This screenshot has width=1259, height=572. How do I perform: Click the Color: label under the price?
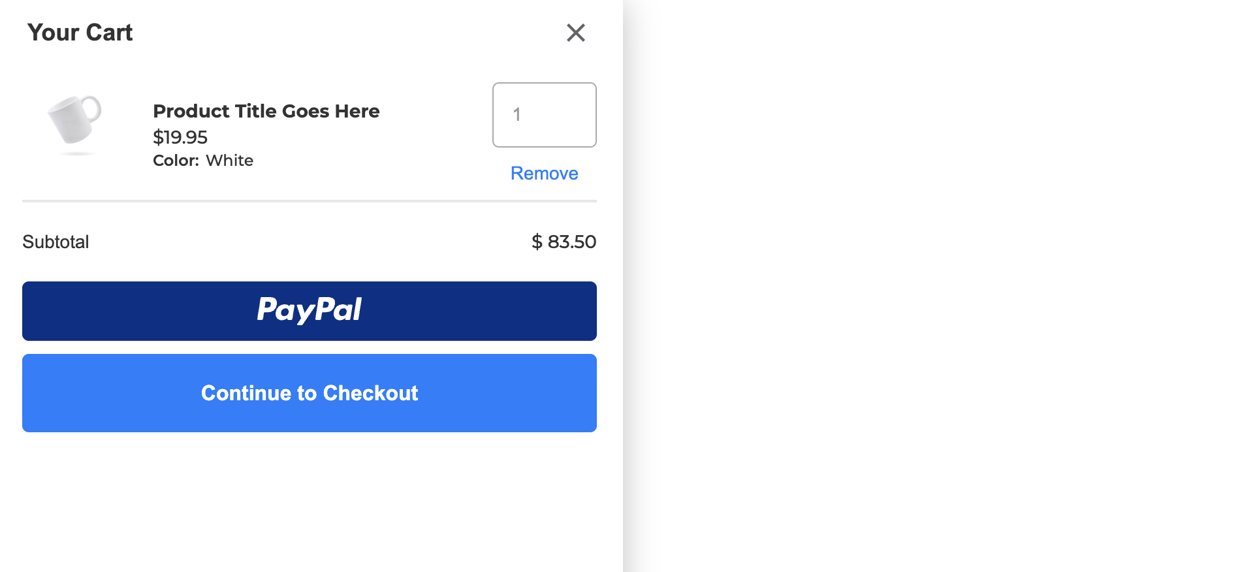176,161
